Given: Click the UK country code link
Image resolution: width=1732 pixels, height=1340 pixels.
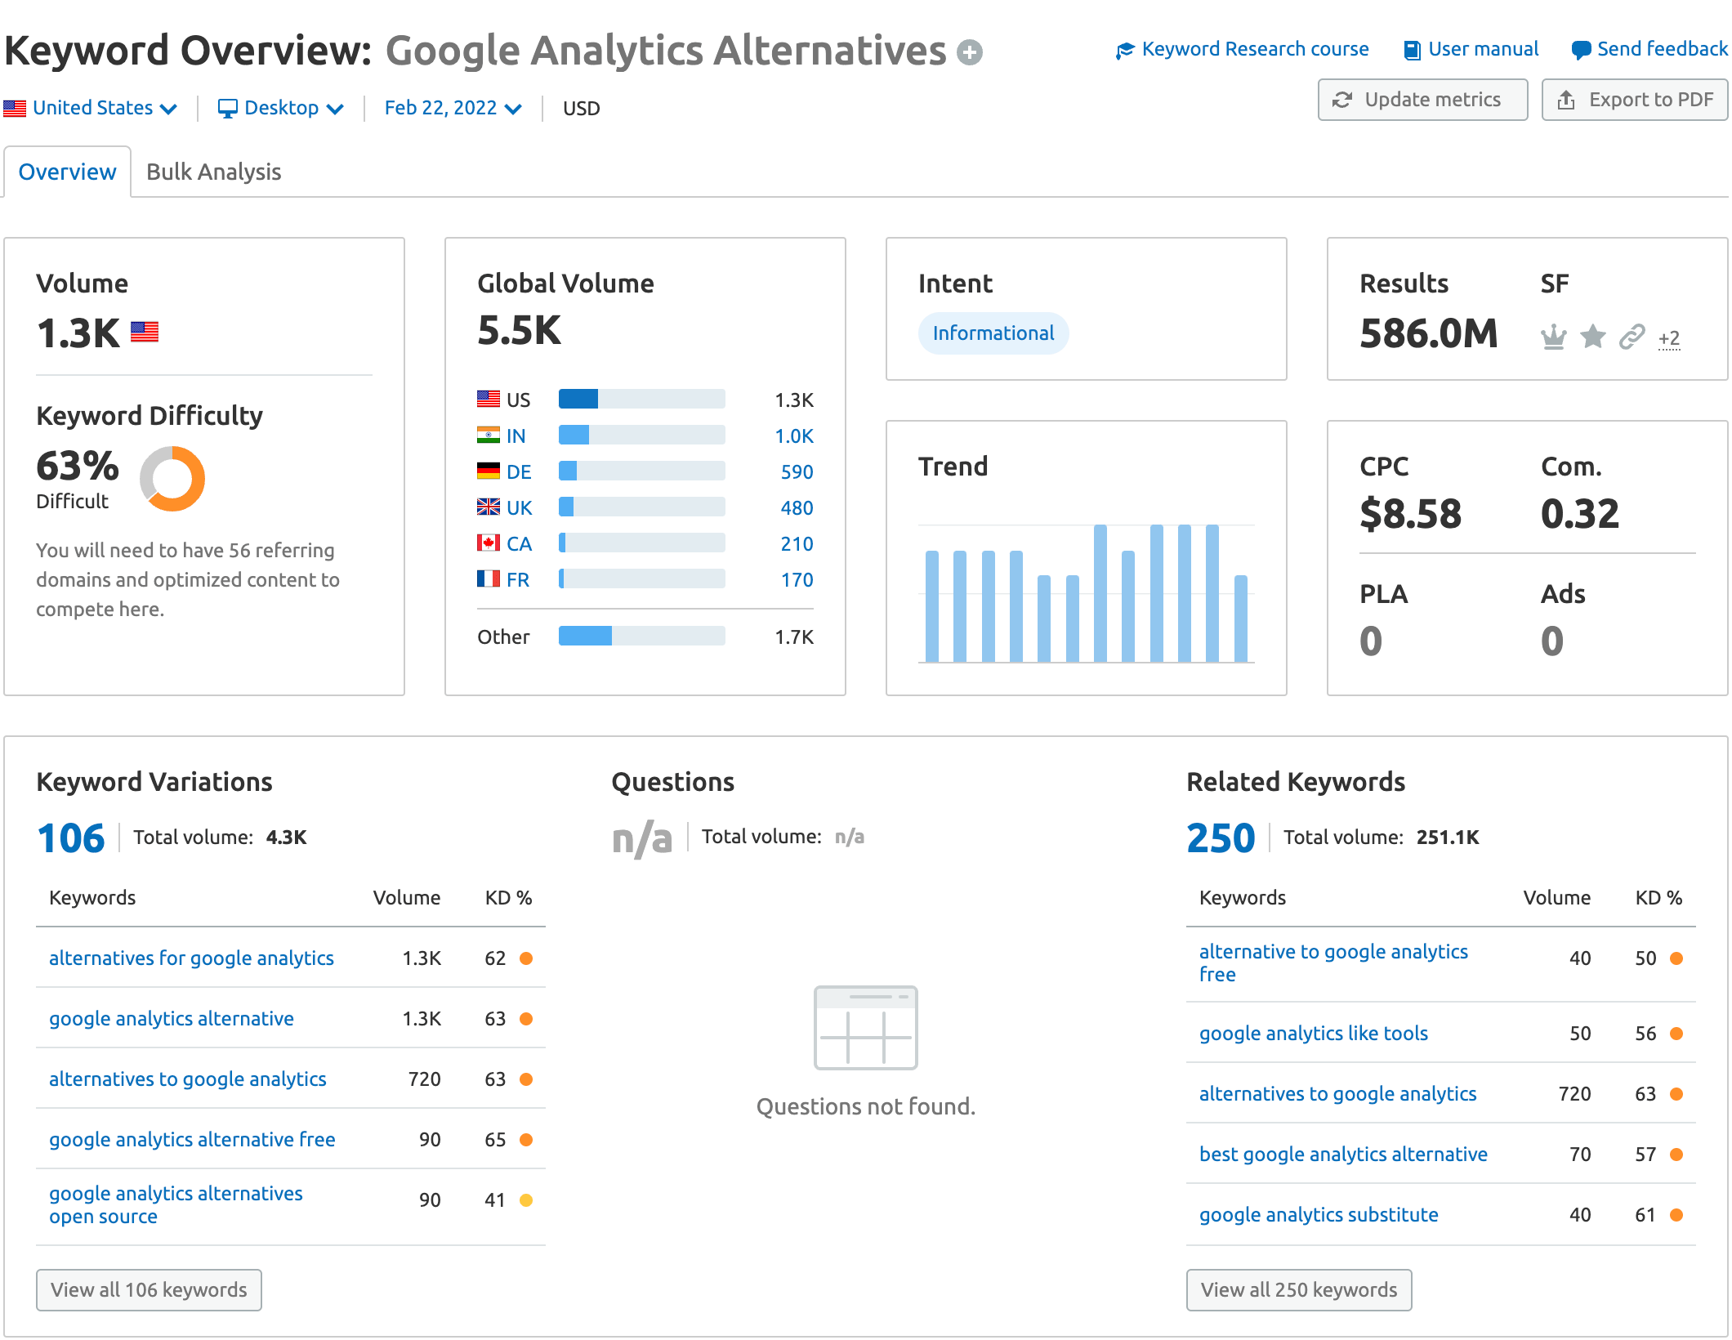Looking at the screenshot, I should click(x=519, y=507).
